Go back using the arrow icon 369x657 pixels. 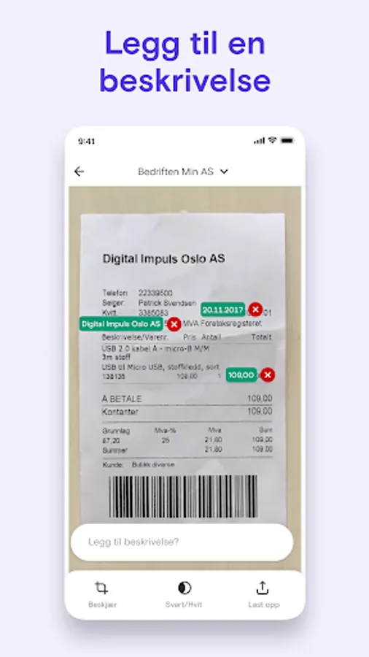(79, 172)
